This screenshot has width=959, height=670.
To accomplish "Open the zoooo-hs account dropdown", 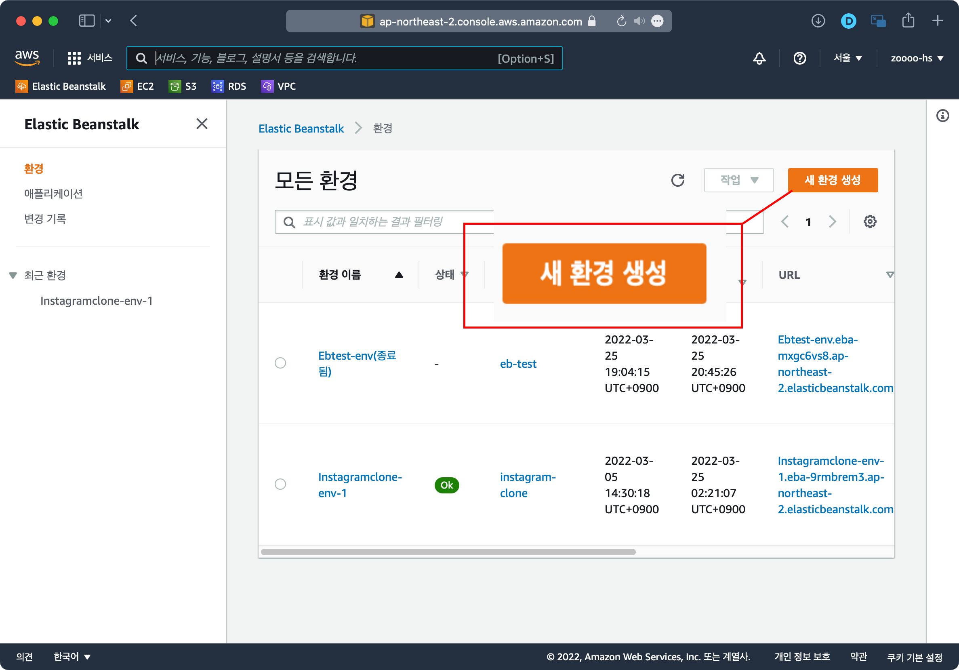I will point(917,58).
